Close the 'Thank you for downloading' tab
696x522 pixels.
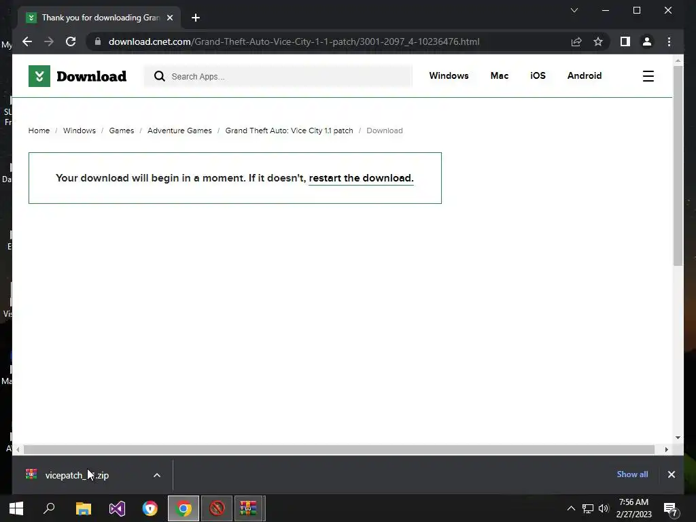click(169, 18)
